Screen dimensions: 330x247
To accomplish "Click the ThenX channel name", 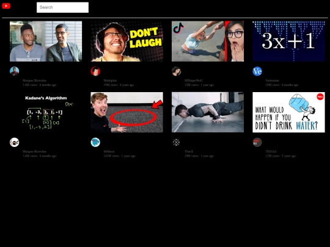I will click(189, 151).
